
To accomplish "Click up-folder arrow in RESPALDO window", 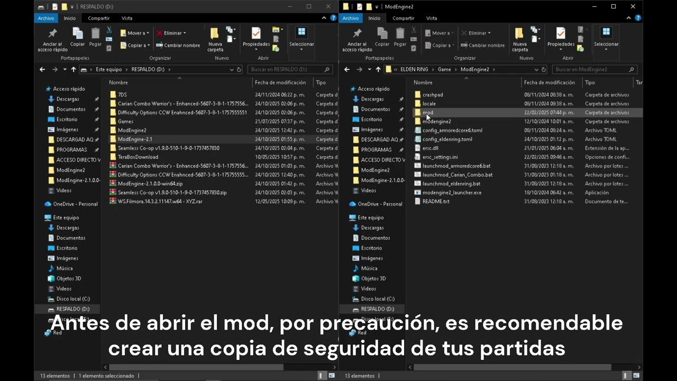I will click(73, 69).
